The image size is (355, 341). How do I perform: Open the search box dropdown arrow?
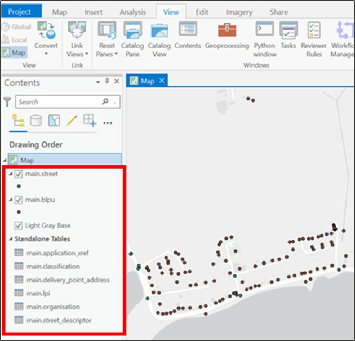point(115,103)
